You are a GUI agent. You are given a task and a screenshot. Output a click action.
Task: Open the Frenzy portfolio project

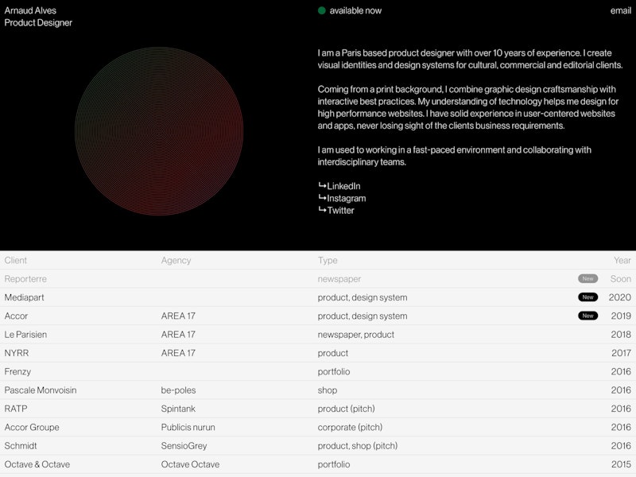coord(17,371)
